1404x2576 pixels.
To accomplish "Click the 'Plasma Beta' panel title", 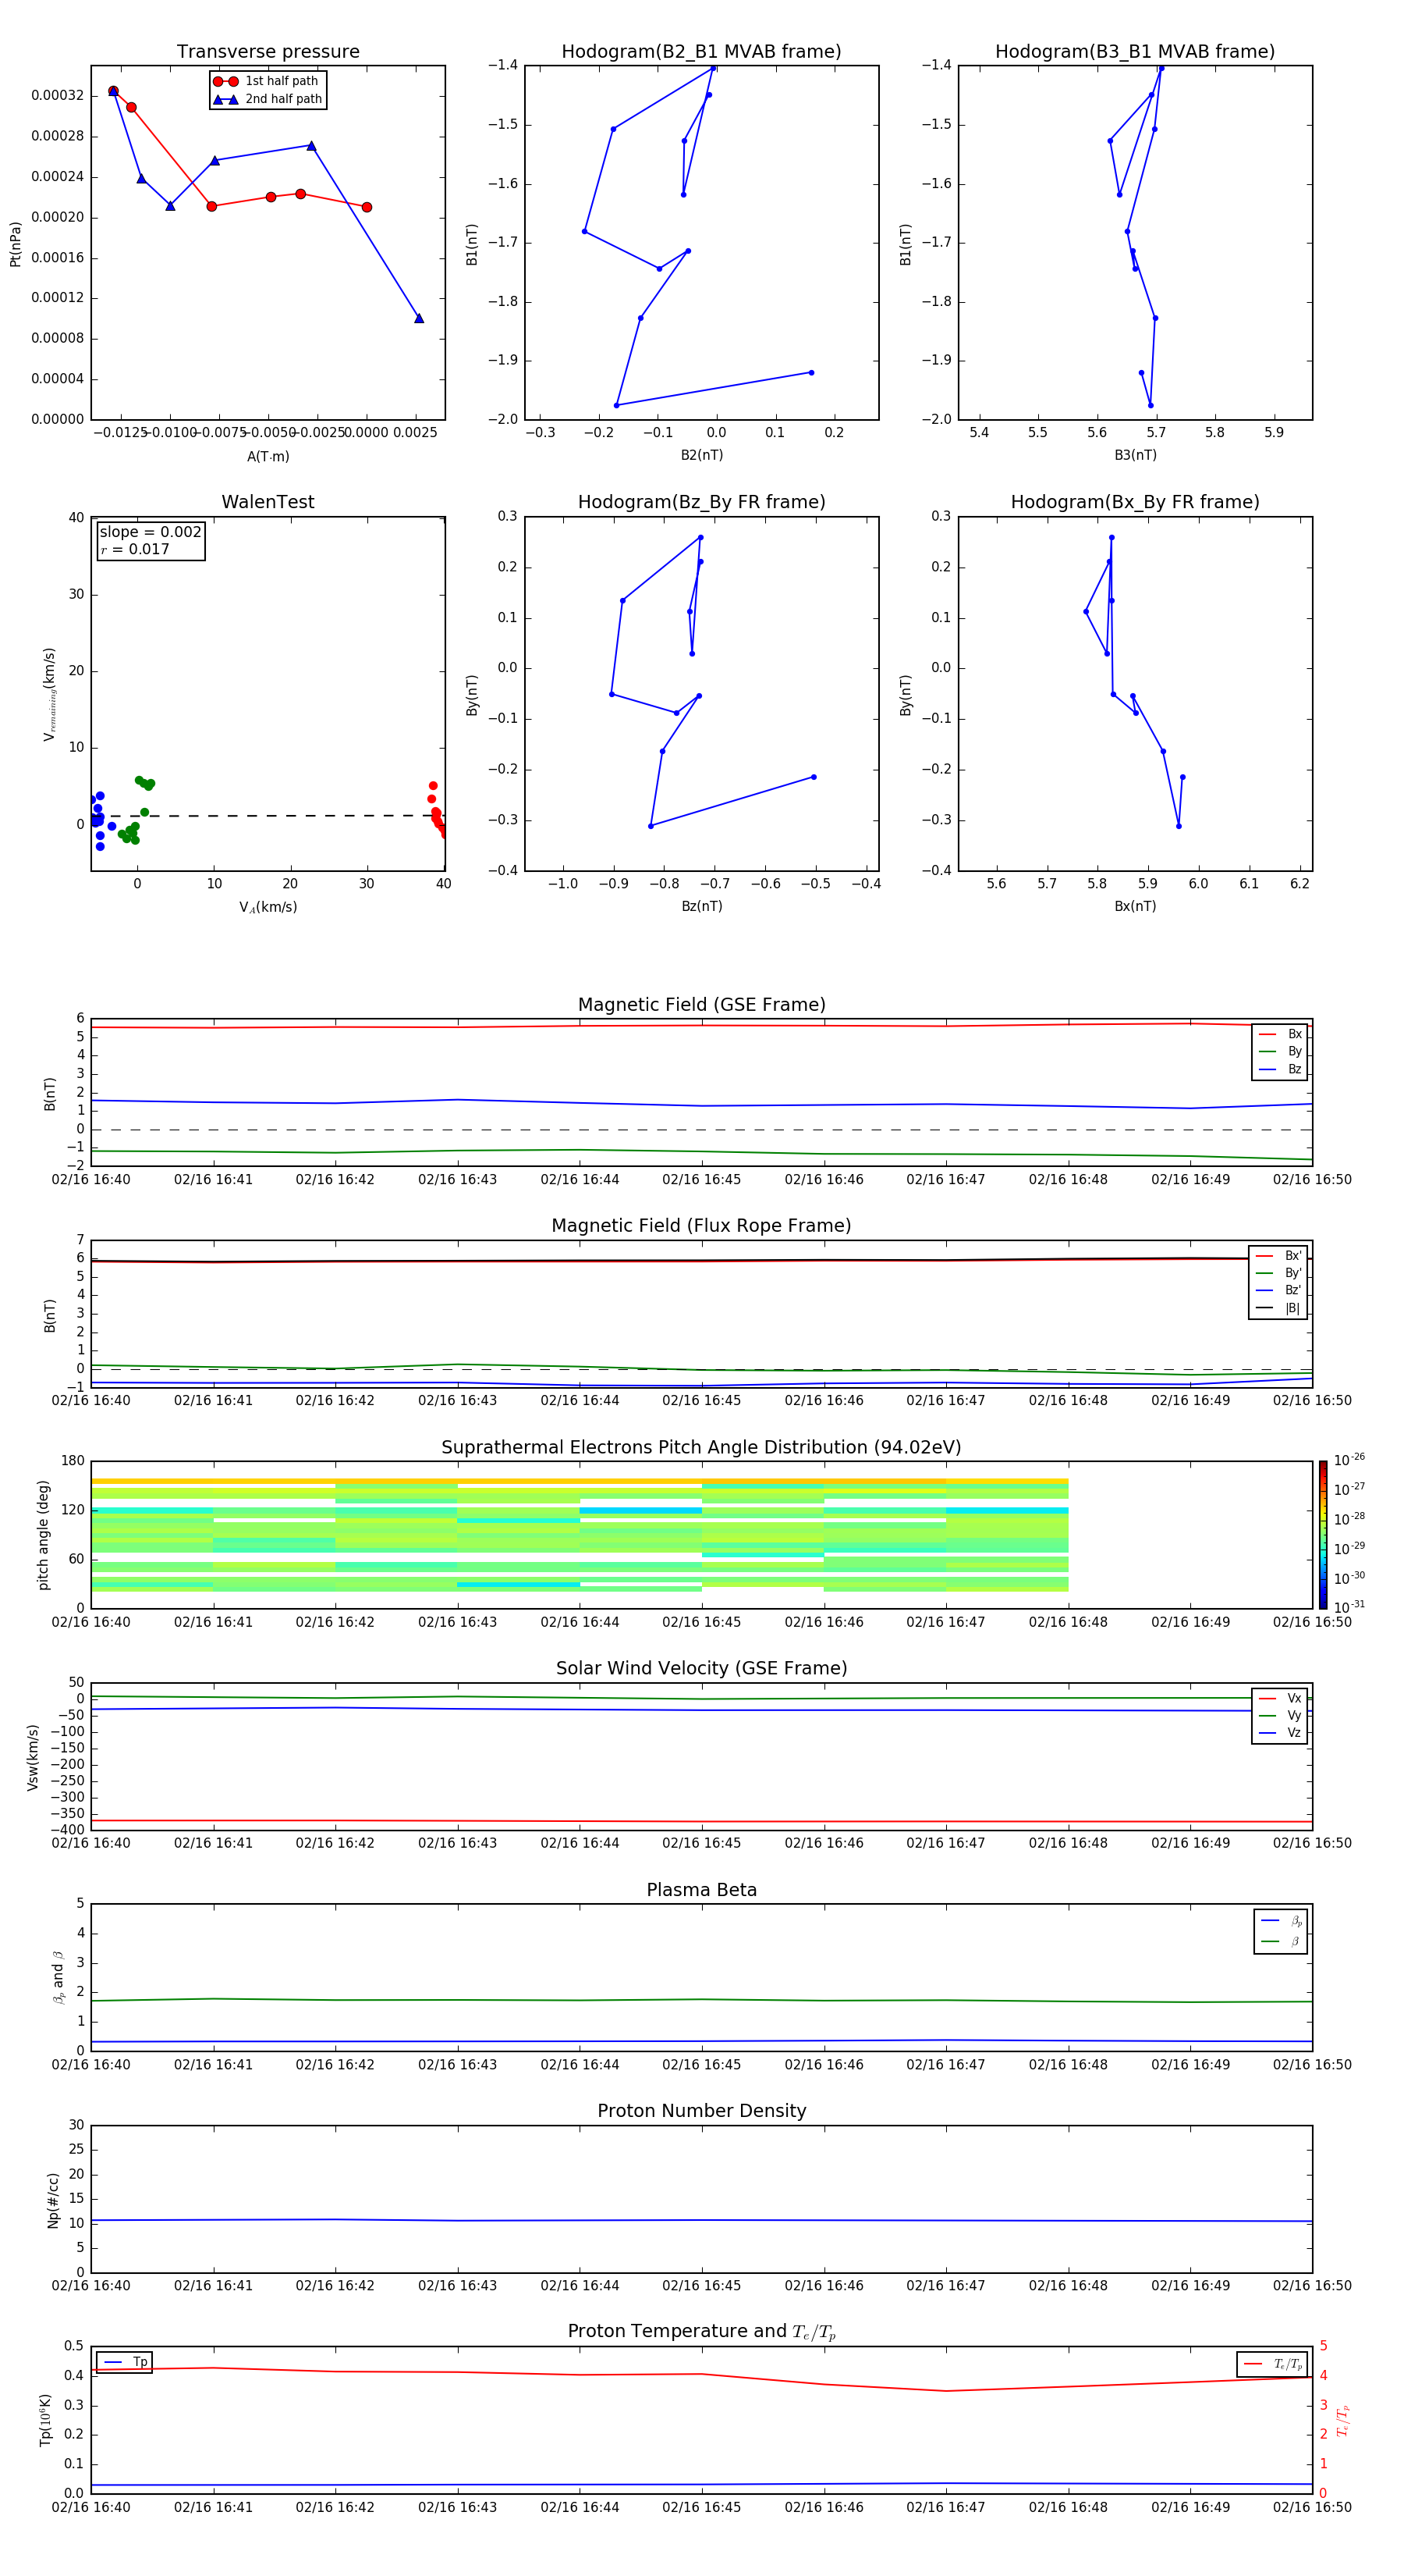I will pyautogui.click(x=701, y=1890).
